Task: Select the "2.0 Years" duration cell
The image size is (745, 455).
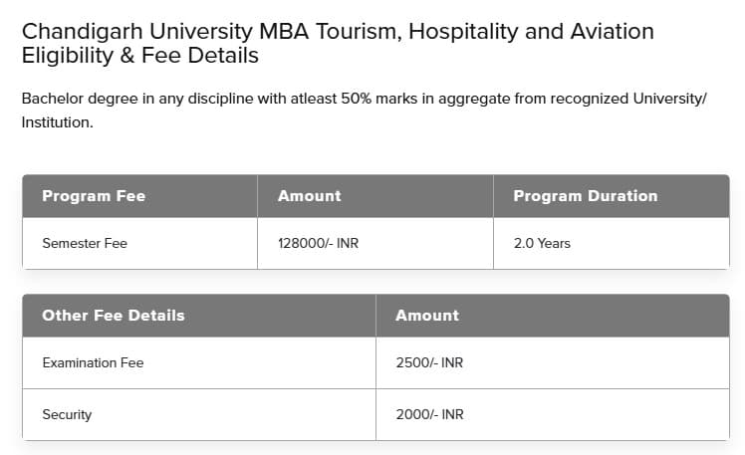Action: (x=542, y=243)
